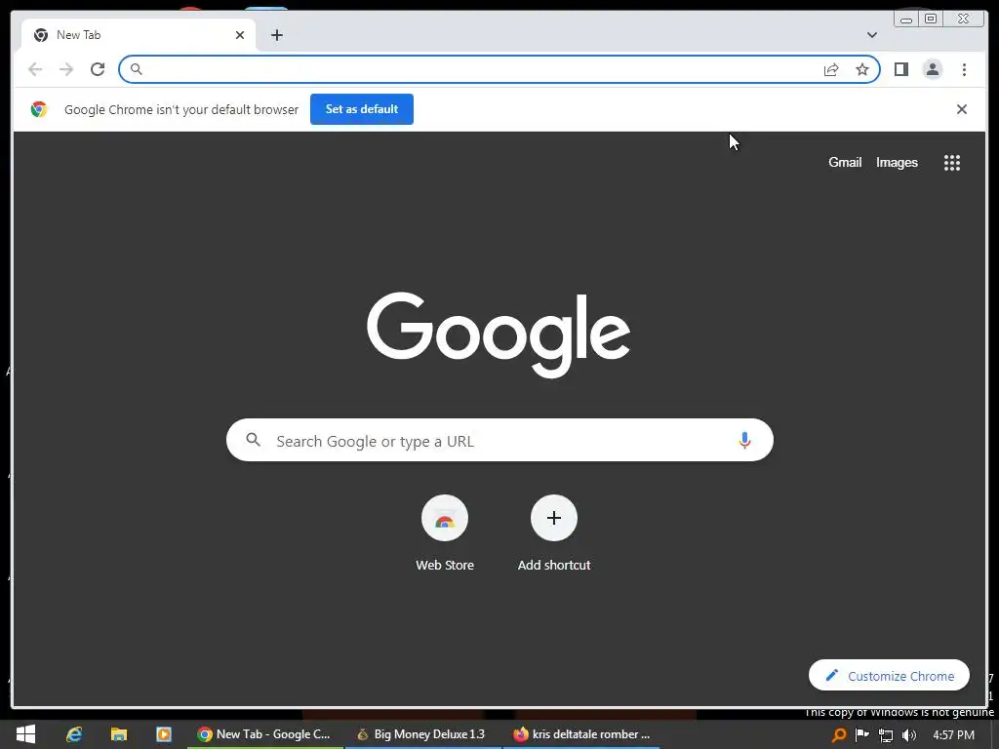Click the volume speaker tray icon
The height and width of the screenshot is (749, 999).
pos(908,735)
